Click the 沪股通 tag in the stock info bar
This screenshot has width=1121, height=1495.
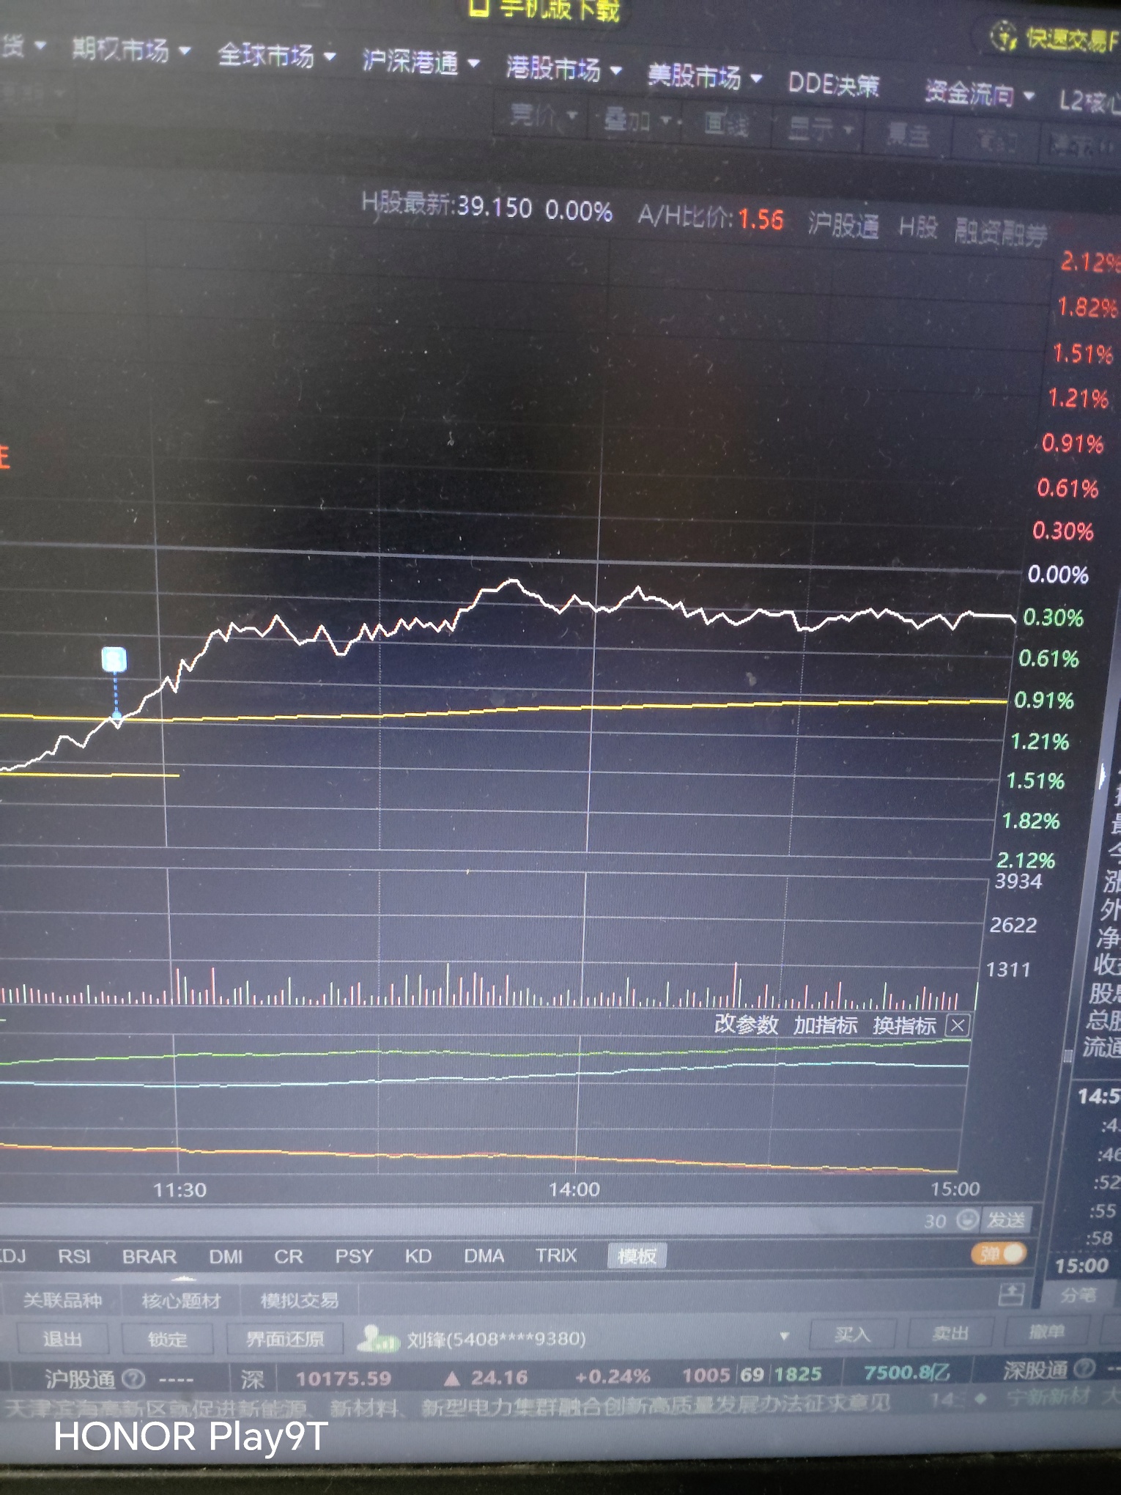tap(843, 224)
